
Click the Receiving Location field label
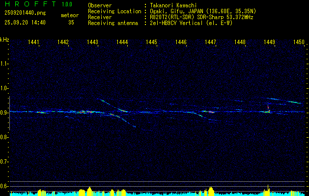click(114, 11)
